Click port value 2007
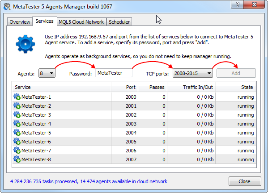The image size is (268, 193). [x=131, y=159]
